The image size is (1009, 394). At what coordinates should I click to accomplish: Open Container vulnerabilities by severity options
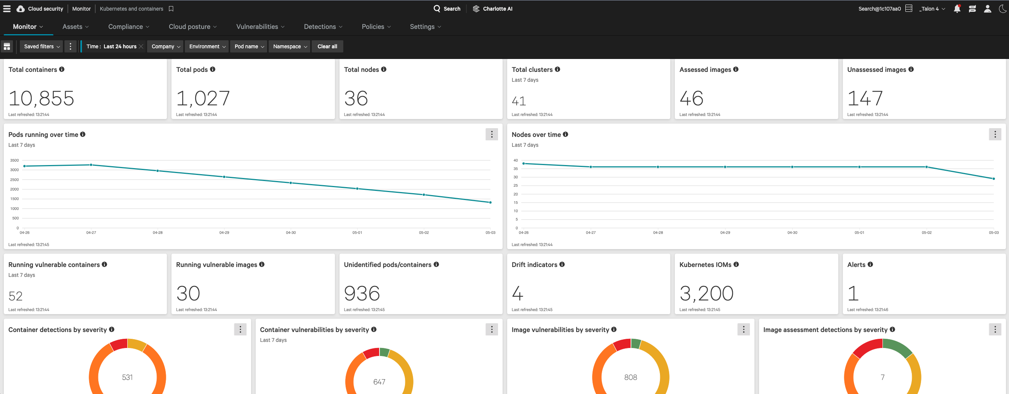pos(492,329)
